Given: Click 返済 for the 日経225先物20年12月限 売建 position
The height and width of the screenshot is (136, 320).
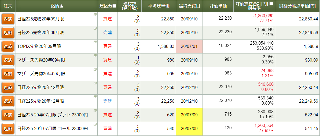Looking at the screenshot, I should pyautogui.click(x=8, y=101).
